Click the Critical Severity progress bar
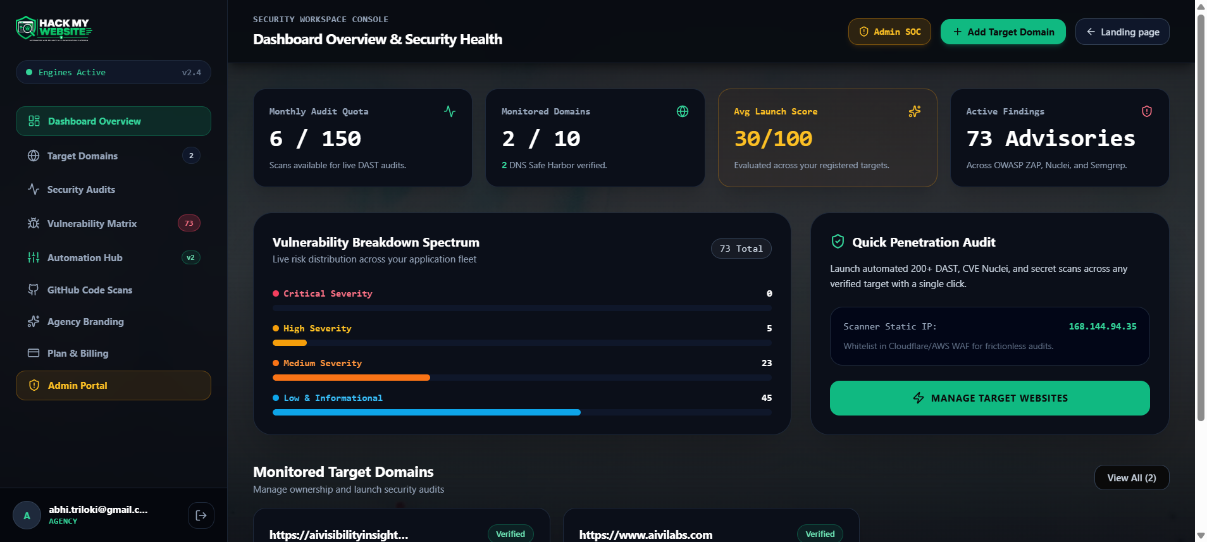The image size is (1207, 542). (x=522, y=308)
